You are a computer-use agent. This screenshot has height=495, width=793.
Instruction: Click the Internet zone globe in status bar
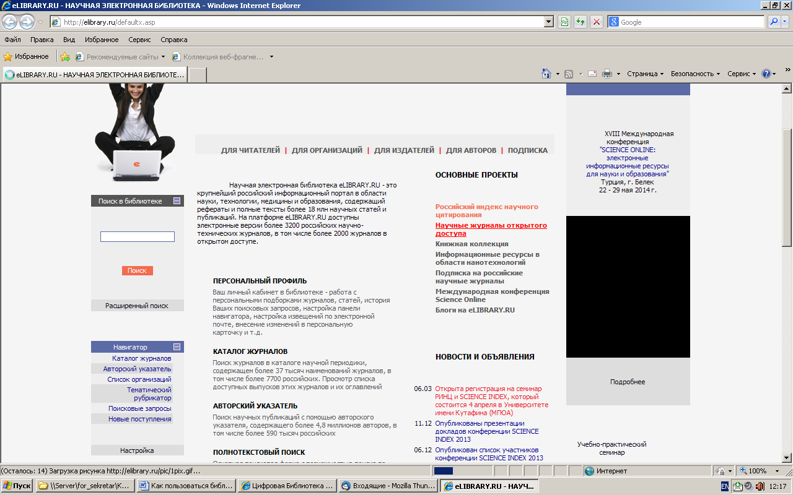590,471
